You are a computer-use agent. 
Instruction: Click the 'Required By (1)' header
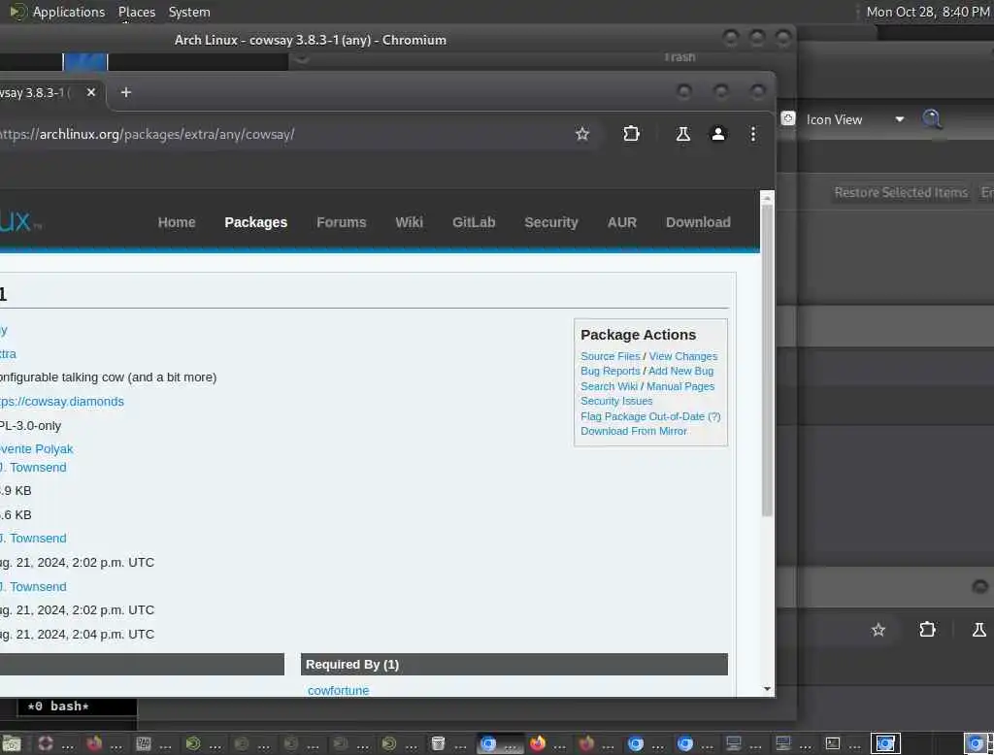click(351, 665)
